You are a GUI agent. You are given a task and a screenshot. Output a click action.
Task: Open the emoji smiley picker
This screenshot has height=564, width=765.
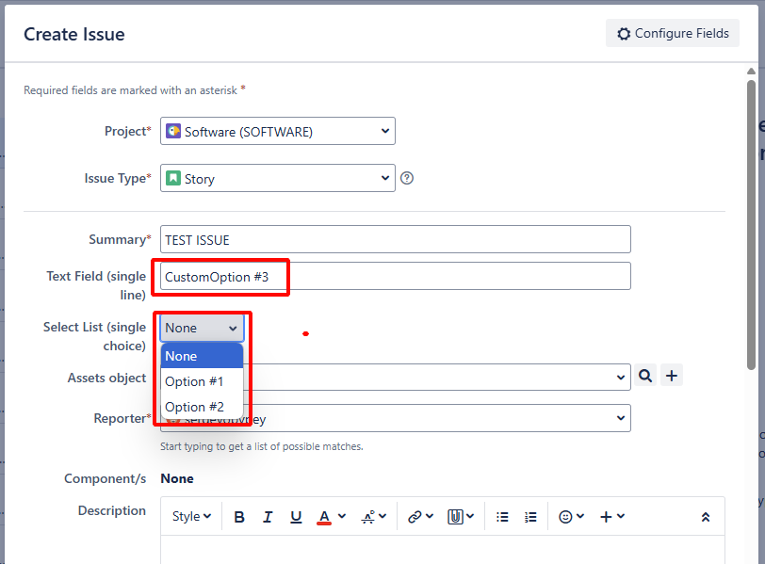(571, 517)
